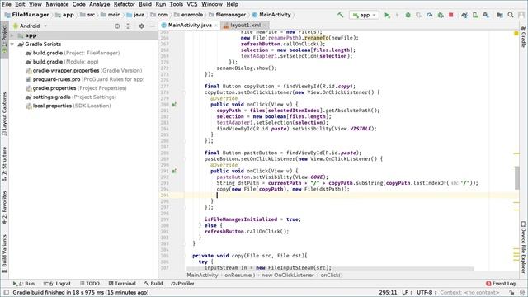Open the Event Log

(x=501, y=284)
